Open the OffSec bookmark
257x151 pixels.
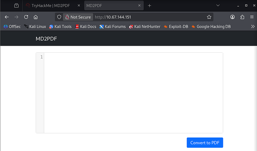point(12,26)
